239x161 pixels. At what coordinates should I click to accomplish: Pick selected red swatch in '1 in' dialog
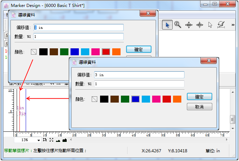point(106,52)
